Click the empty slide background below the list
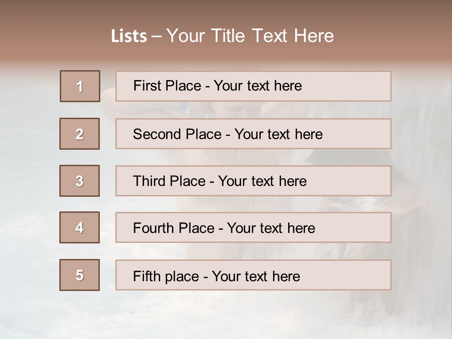Screen dimensions: 452x339 point(226,315)
